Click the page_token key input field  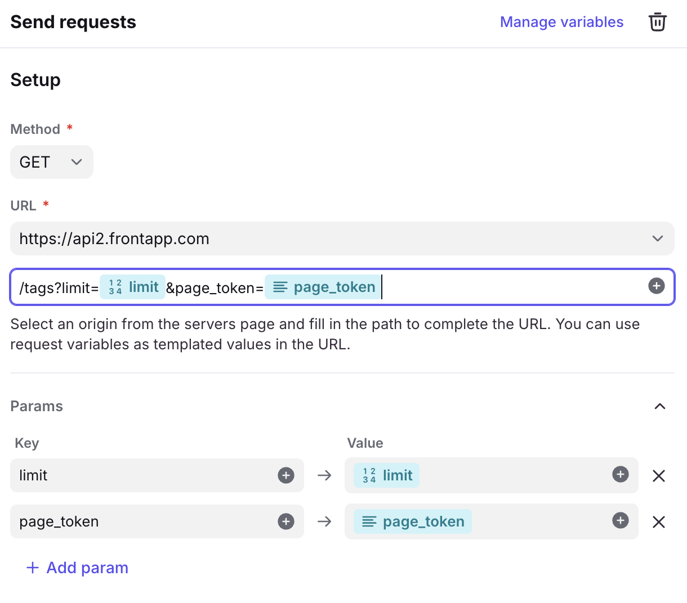point(141,521)
